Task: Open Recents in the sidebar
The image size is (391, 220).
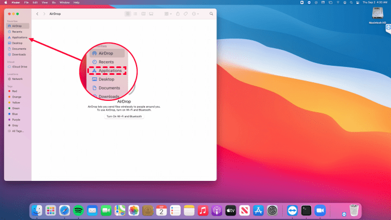Action: (x=18, y=32)
